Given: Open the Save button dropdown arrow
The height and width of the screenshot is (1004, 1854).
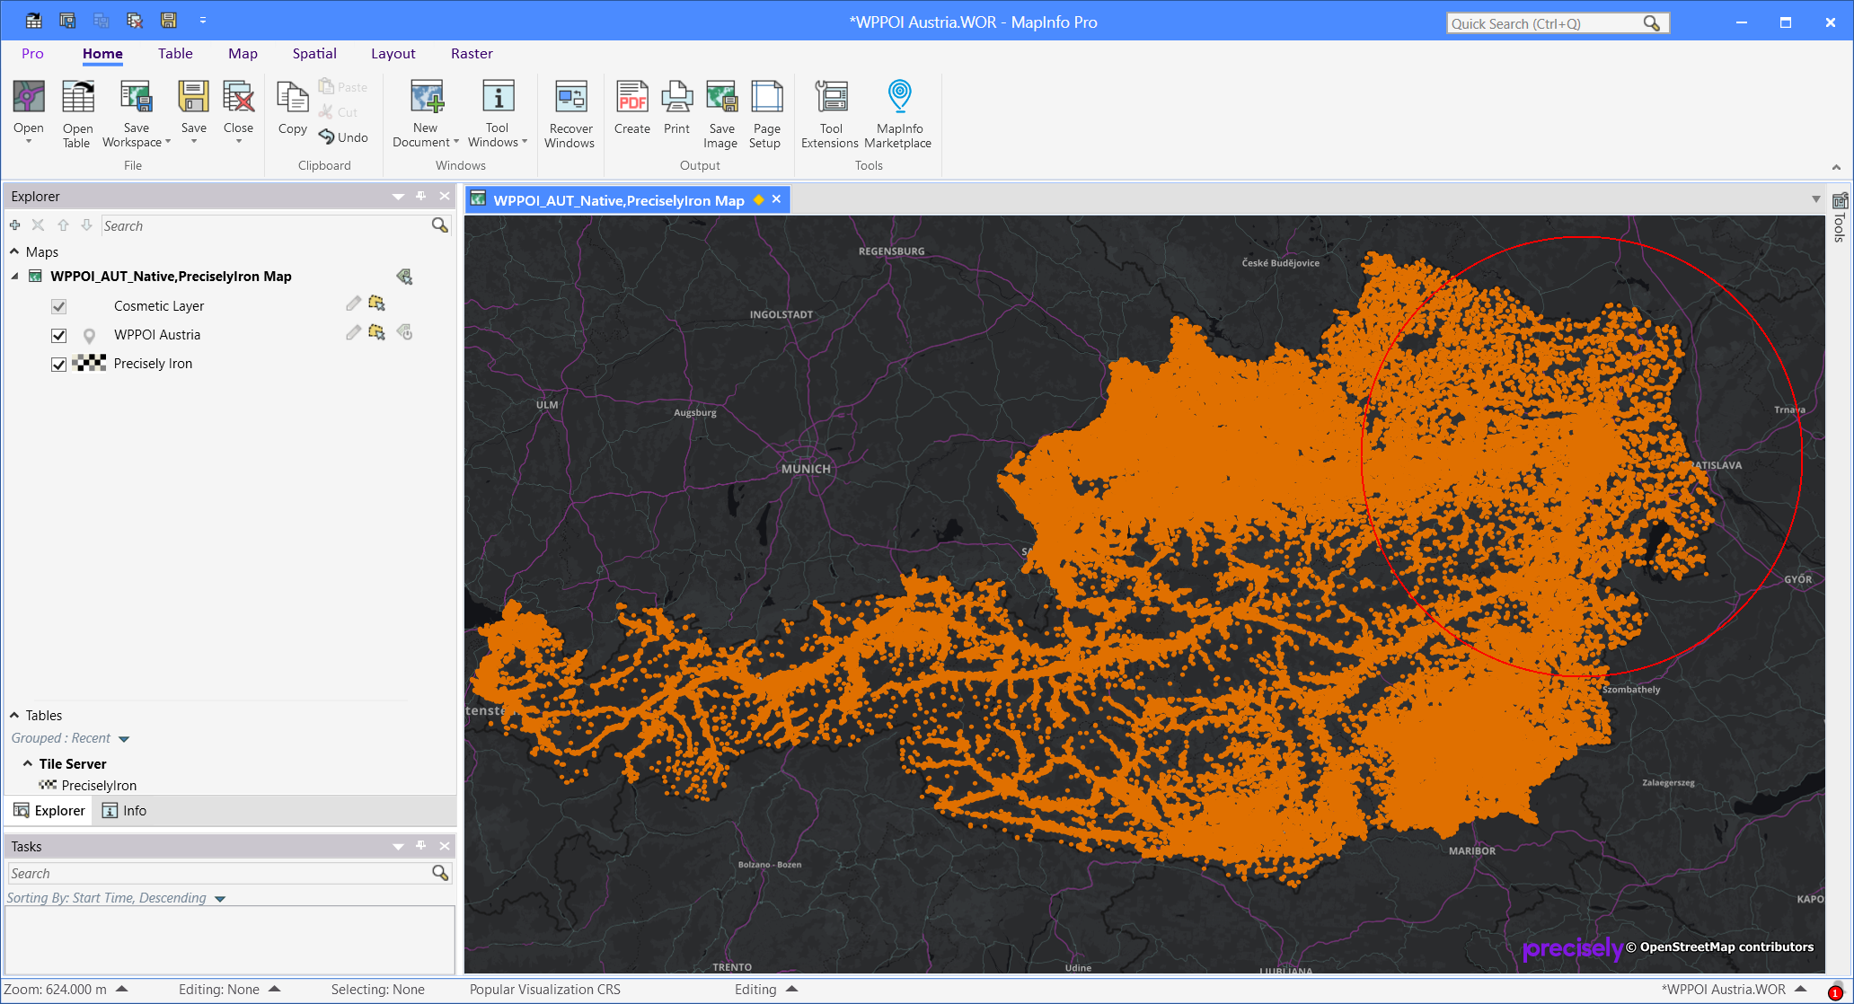Looking at the screenshot, I should (x=193, y=141).
